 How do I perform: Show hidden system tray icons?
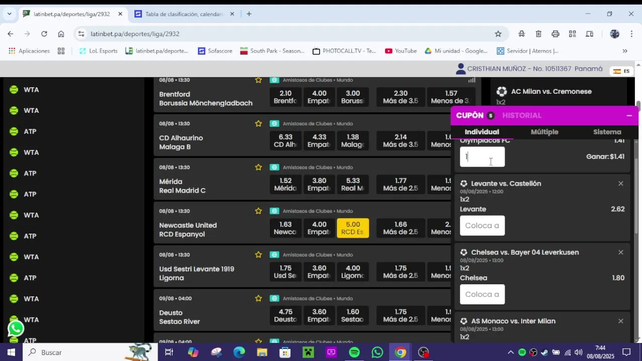click(x=511, y=352)
